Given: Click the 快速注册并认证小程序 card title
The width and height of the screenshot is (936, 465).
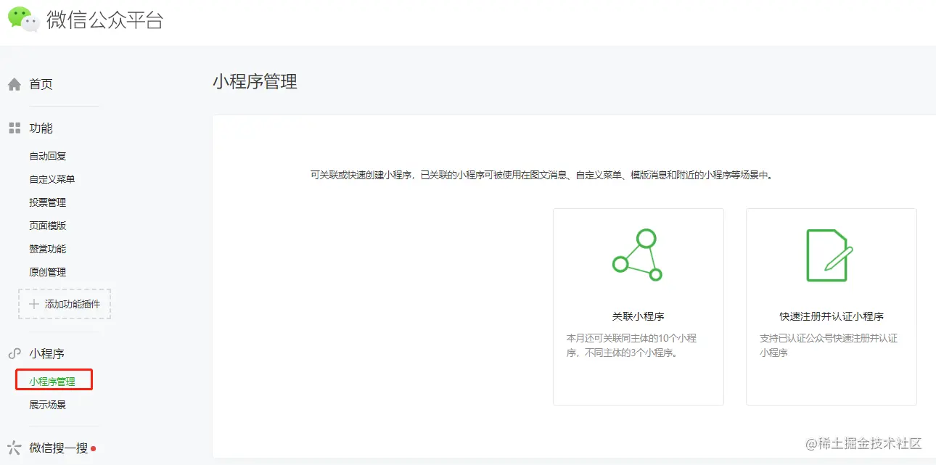Looking at the screenshot, I should [832, 316].
